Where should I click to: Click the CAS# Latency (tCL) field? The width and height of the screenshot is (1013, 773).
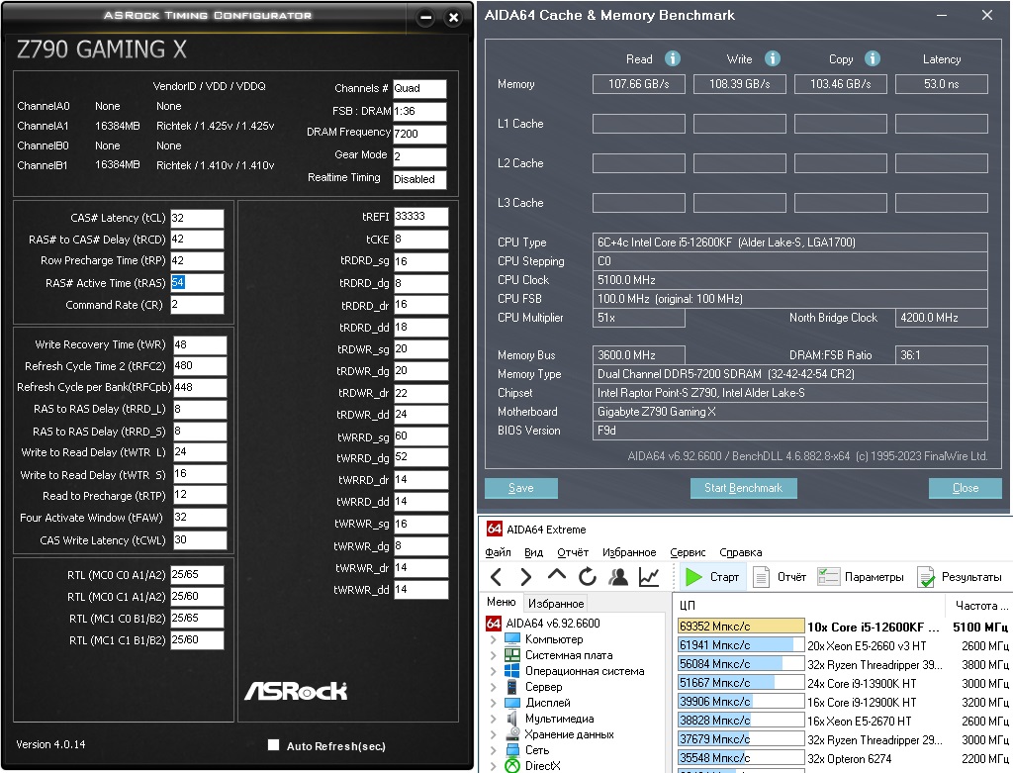click(197, 218)
